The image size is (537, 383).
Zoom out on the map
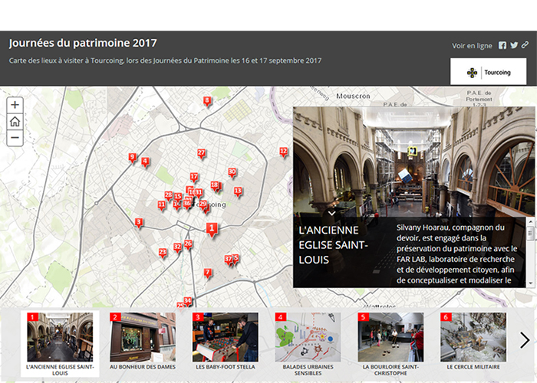(15, 138)
